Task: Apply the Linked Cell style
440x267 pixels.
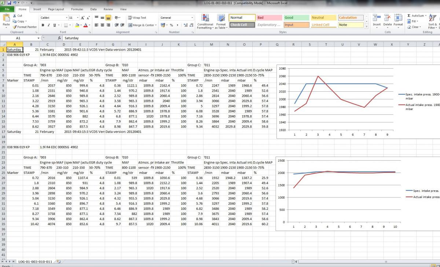Action: pos(323,25)
